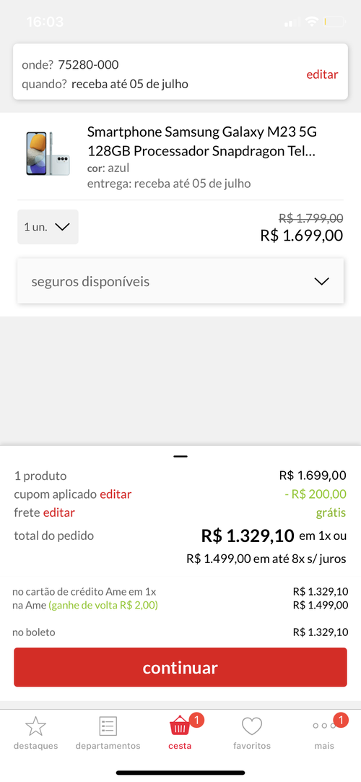Screen dimensions: 361x782
Task: Click the continuar button
Action: 180,667
